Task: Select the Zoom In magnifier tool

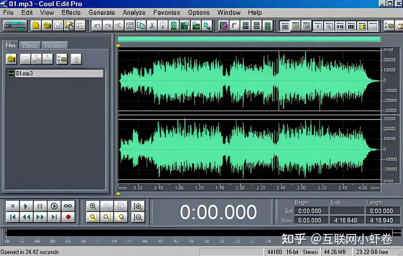Action: click(93, 206)
